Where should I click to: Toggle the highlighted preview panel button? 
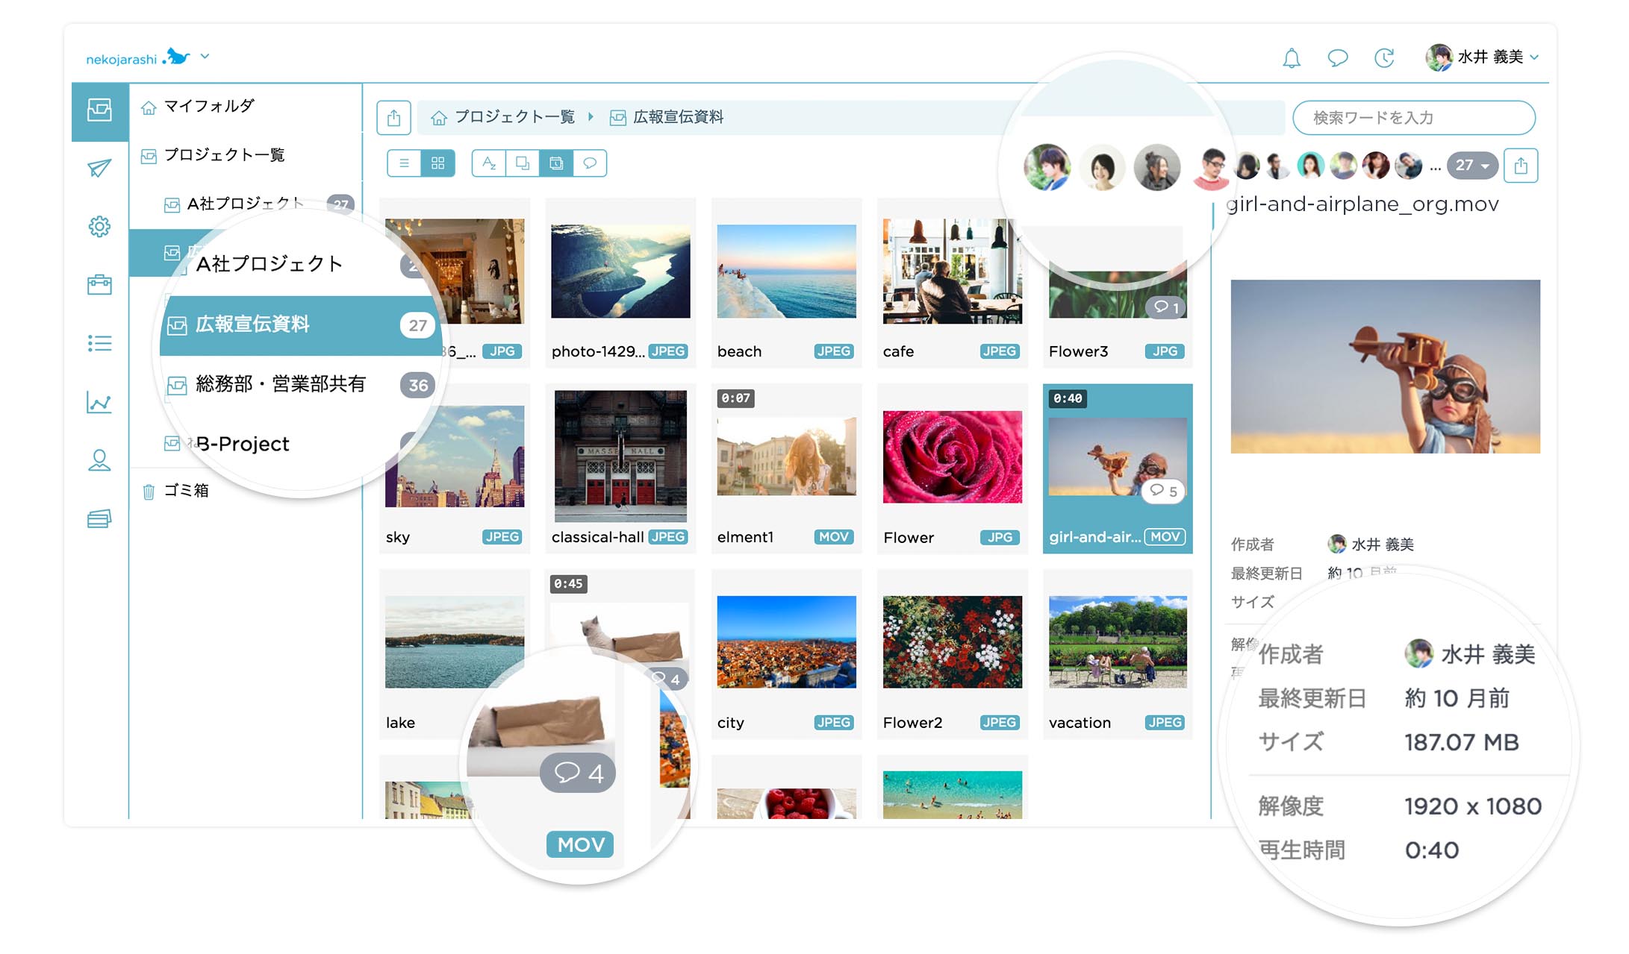556,163
